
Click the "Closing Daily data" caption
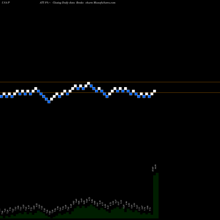[64, 3]
